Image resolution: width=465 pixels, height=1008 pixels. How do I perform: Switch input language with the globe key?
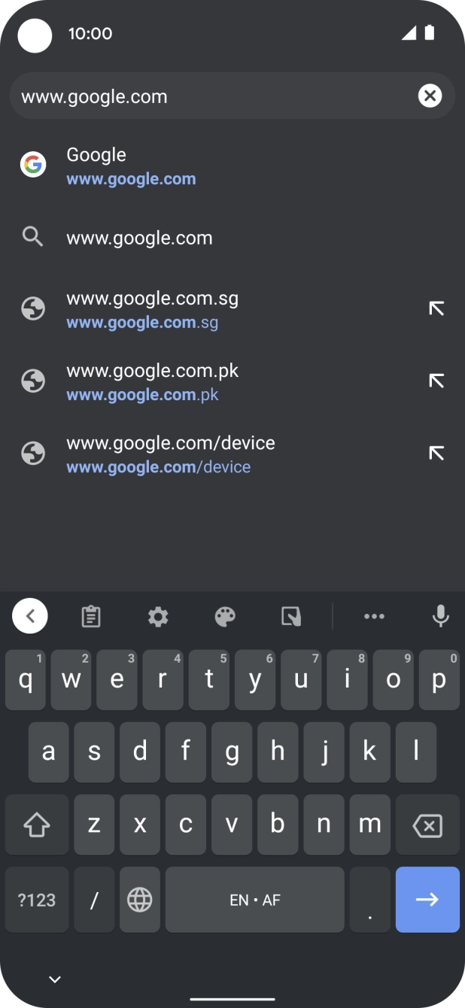[x=140, y=900]
